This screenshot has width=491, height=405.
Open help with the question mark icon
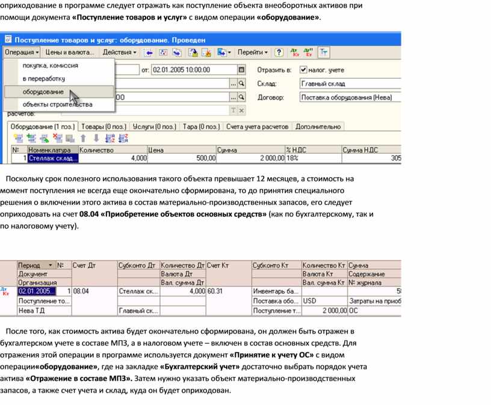279,52
